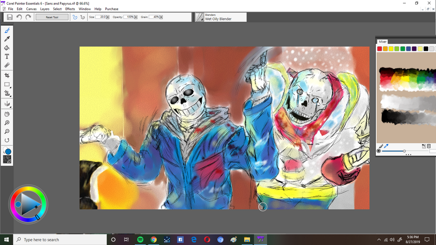The height and width of the screenshot is (245, 436).
Task: Select the Rectangular Selection tool
Action: (x=7, y=84)
